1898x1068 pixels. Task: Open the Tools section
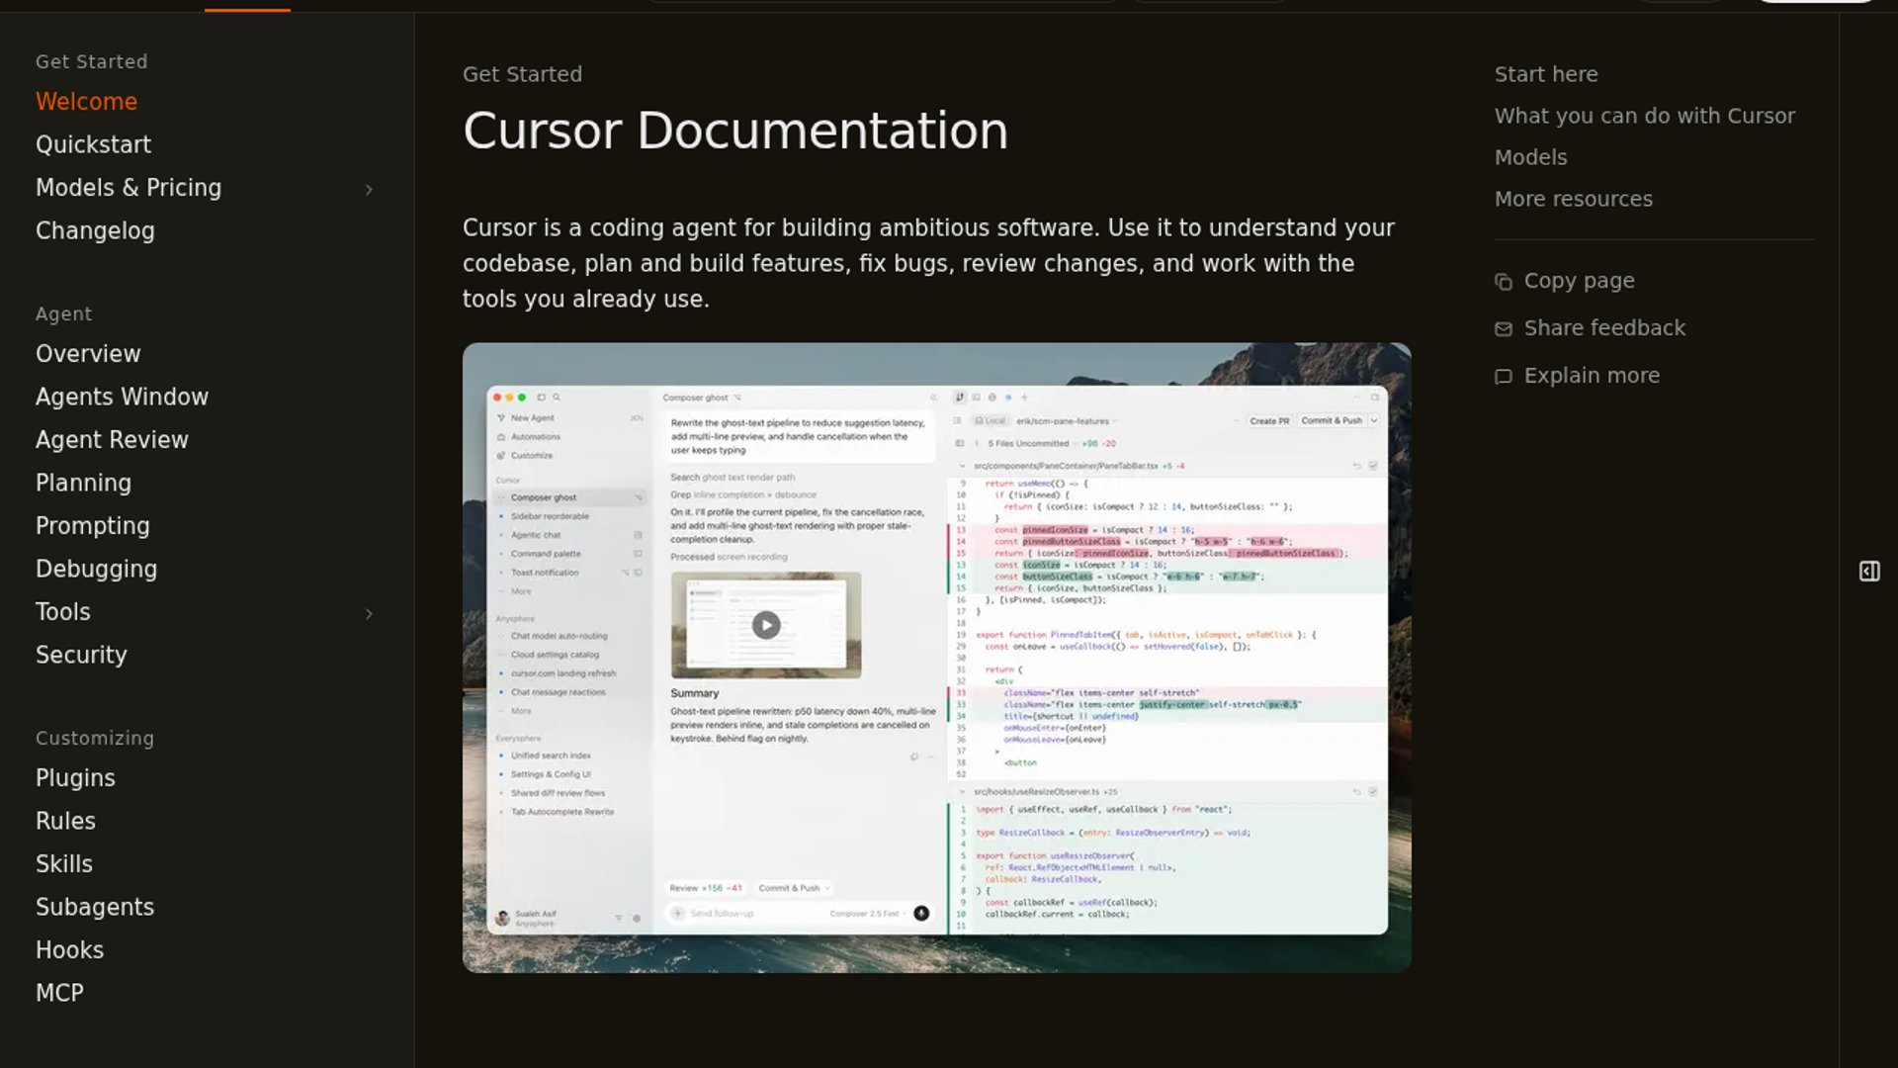(x=63, y=612)
